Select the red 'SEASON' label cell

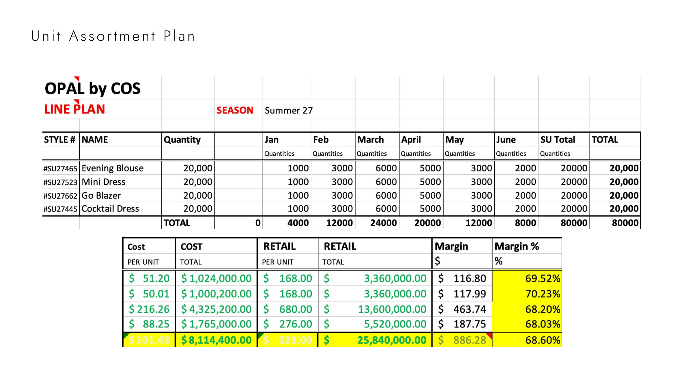click(x=235, y=110)
